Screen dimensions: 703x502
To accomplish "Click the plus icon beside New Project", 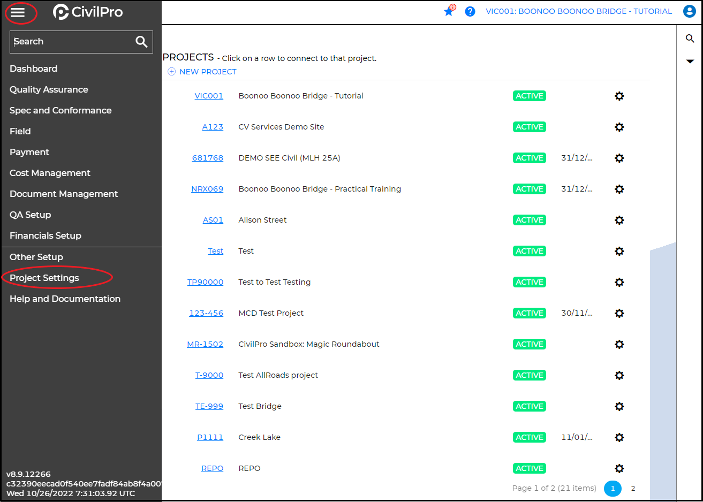I will pos(171,72).
